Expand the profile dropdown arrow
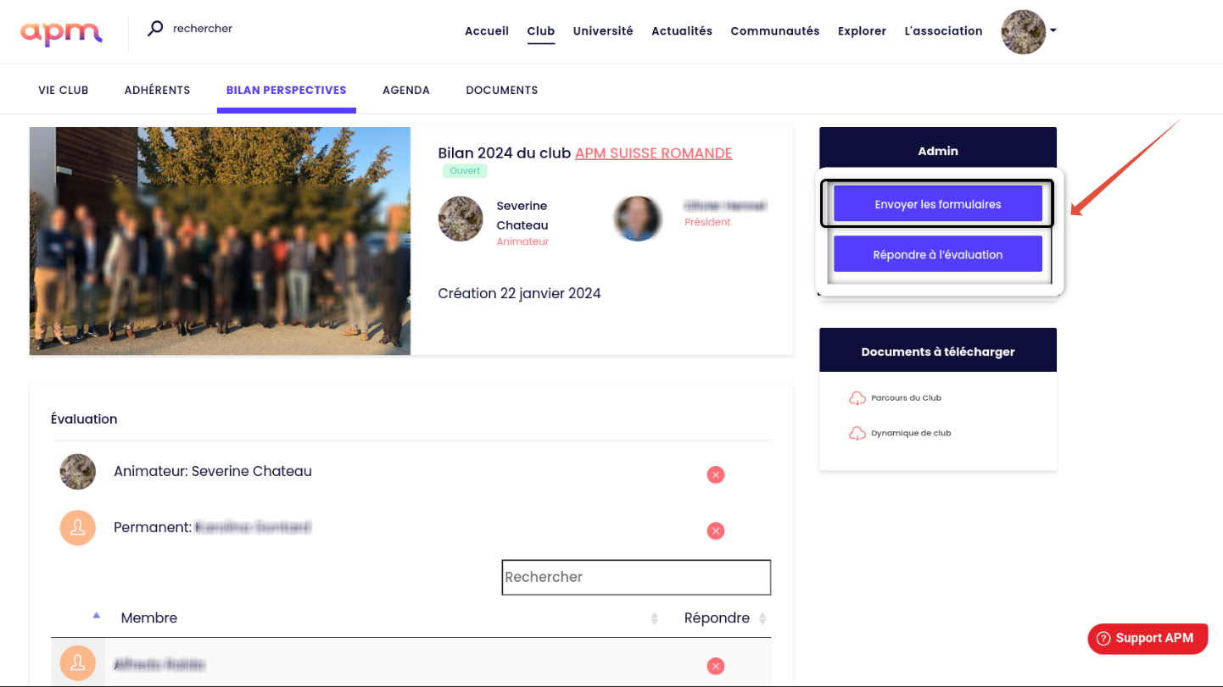Viewport: 1223px width, 687px height. coord(1053,30)
